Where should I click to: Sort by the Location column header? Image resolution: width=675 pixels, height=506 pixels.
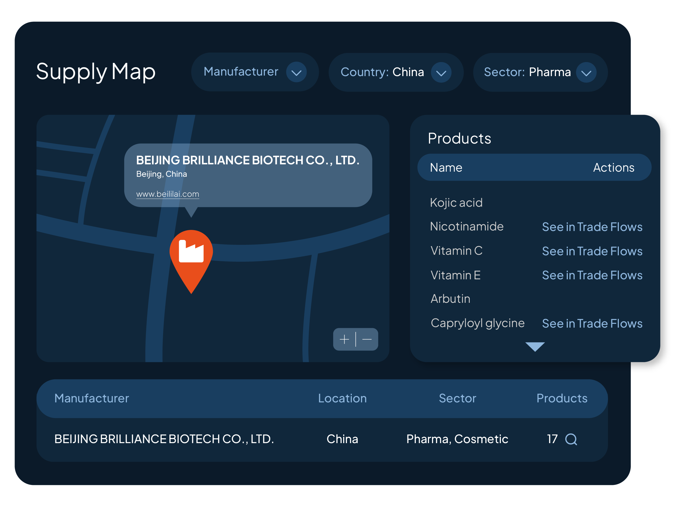click(x=342, y=398)
